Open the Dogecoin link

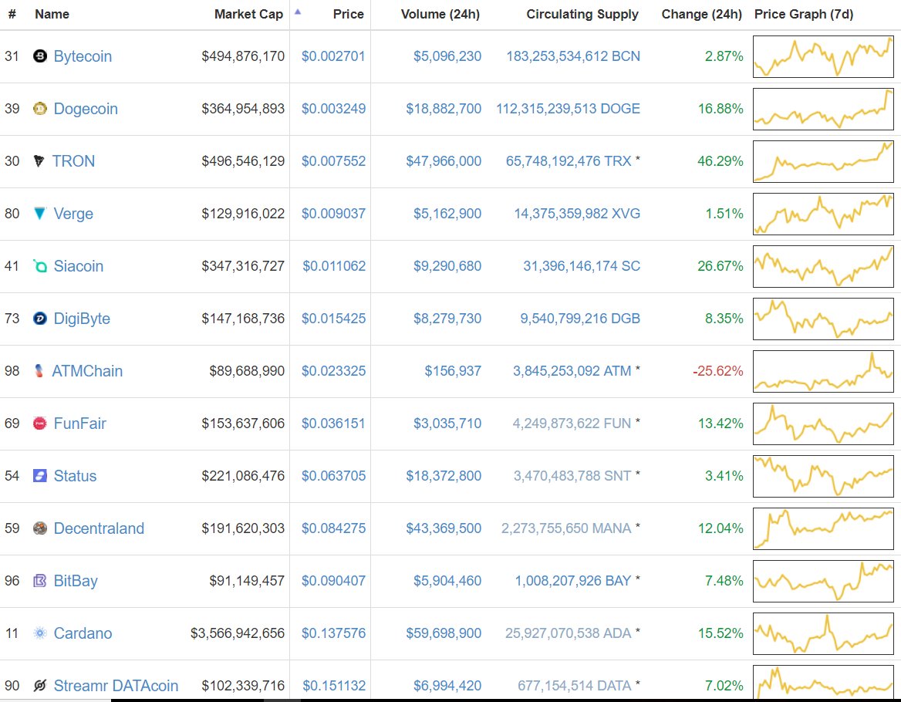coord(86,109)
